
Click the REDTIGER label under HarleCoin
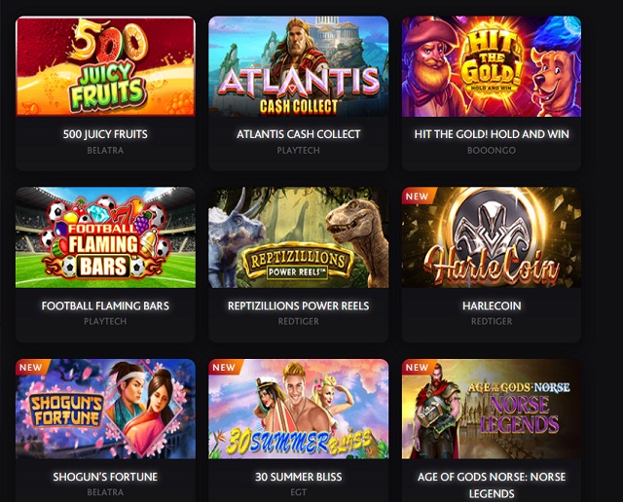point(492,321)
